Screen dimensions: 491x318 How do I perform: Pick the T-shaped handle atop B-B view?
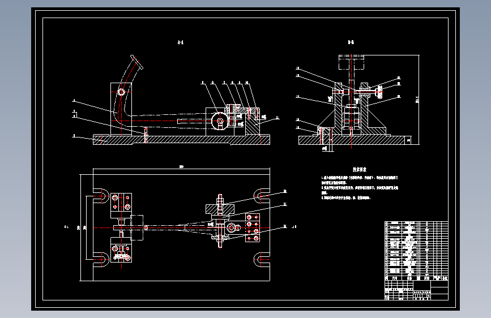(351, 62)
